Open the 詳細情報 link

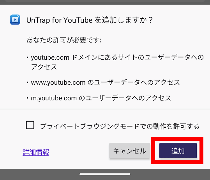tap(36, 152)
